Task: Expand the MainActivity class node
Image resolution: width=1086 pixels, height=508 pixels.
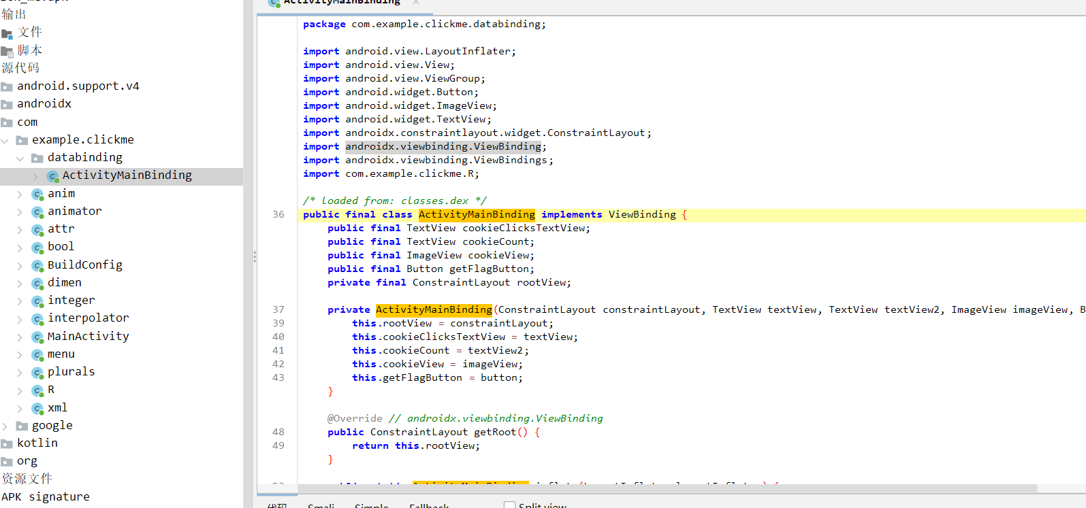Action: (x=20, y=337)
